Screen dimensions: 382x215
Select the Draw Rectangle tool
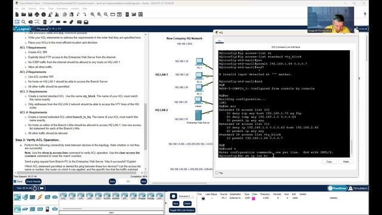[58, 22]
